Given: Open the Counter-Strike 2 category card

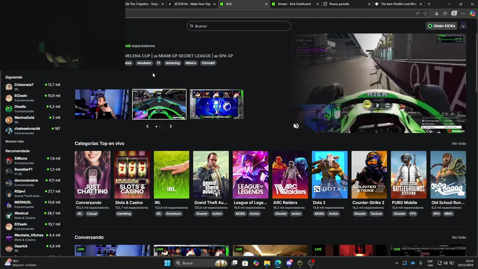Looking at the screenshot, I should coord(369,174).
